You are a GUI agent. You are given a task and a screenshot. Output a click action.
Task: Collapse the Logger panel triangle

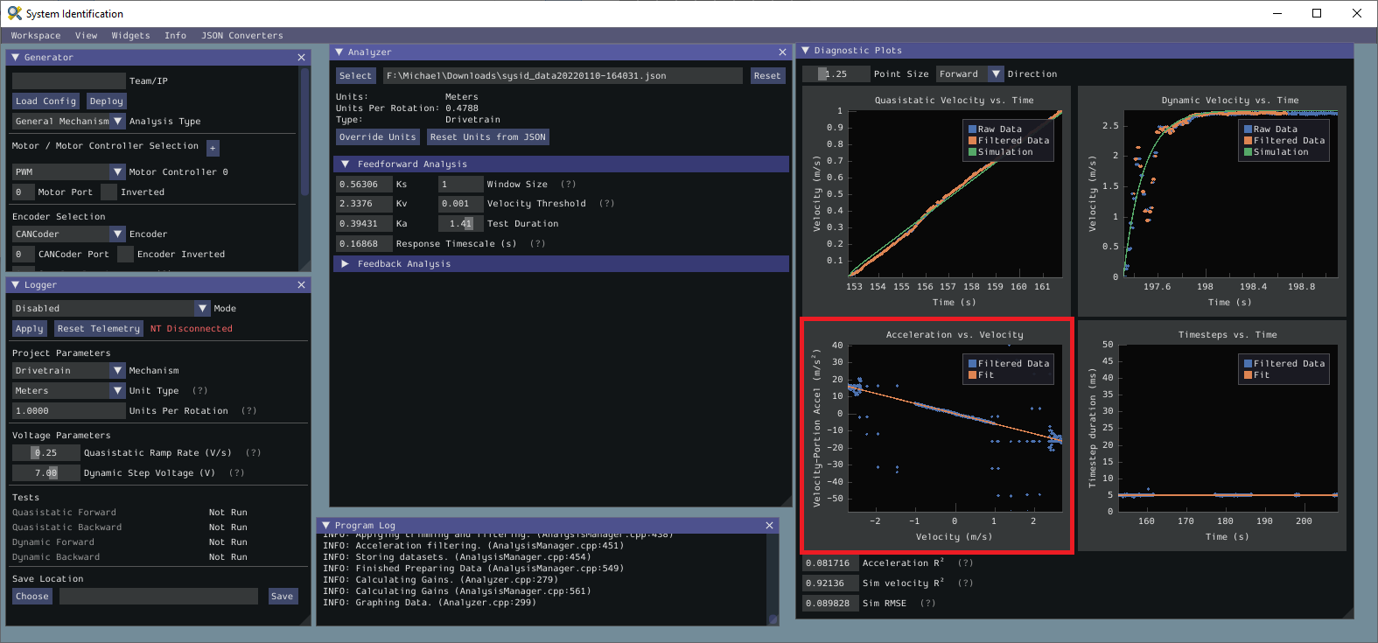pyautogui.click(x=15, y=285)
